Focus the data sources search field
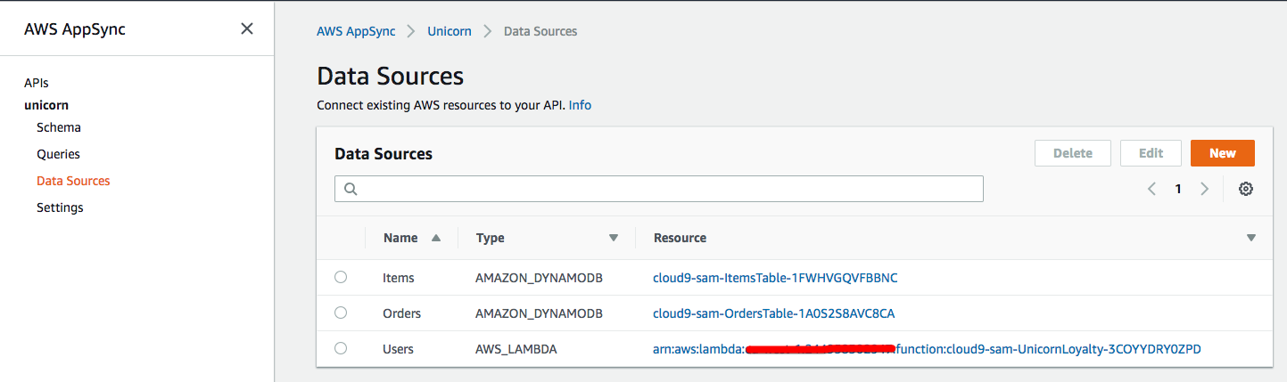The height and width of the screenshot is (382, 1287). (659, 189)
